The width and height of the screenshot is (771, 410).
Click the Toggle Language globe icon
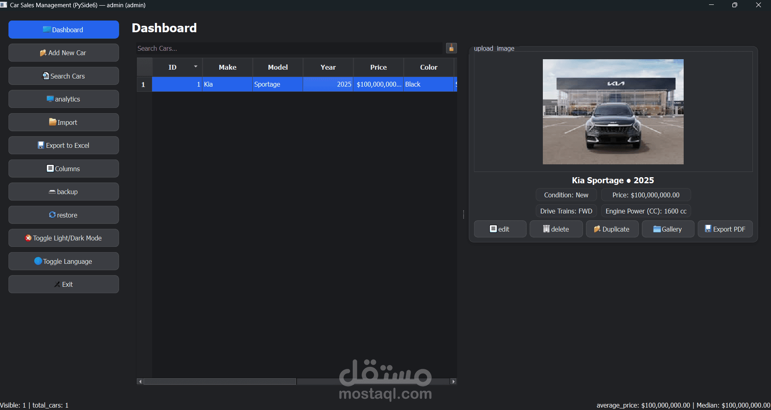pyautogui.click(x=38, y=261)
